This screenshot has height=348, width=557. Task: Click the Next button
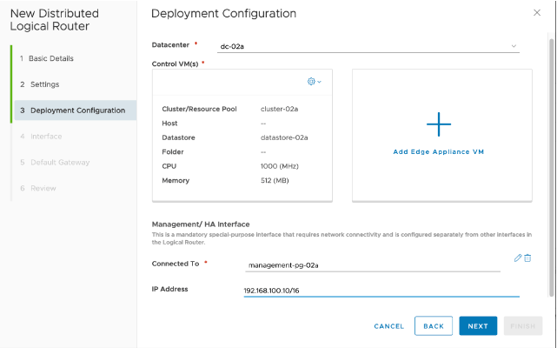pos(478,326)
